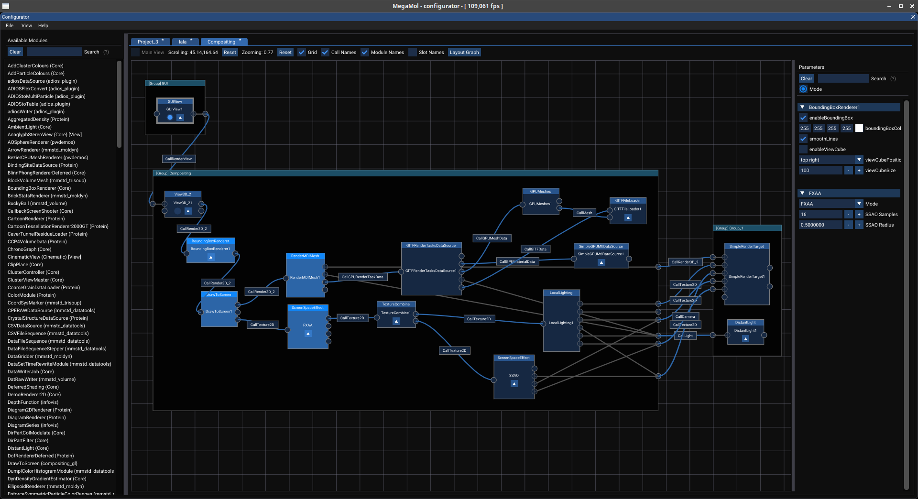Enable the enableViewCube checkbox
Screen dimensions: 918x499
(x=803, y=150)
